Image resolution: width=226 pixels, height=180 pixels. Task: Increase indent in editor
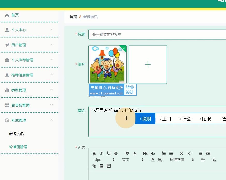point(208,153)
